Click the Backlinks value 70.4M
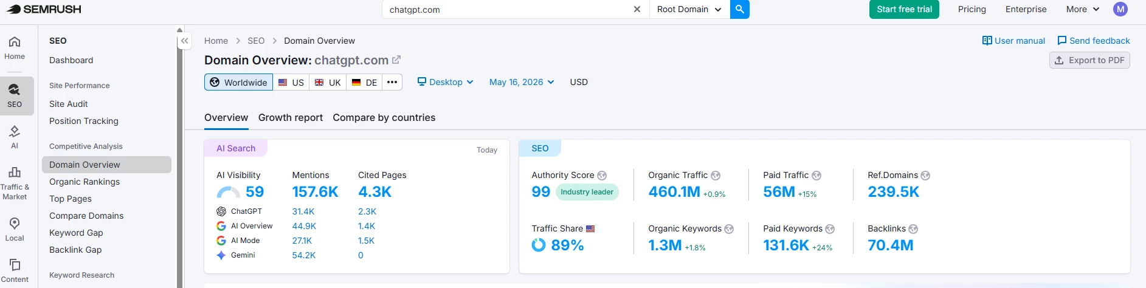Image resolution: width=1146 pixels, height=288 pixels. coord(891,245)
